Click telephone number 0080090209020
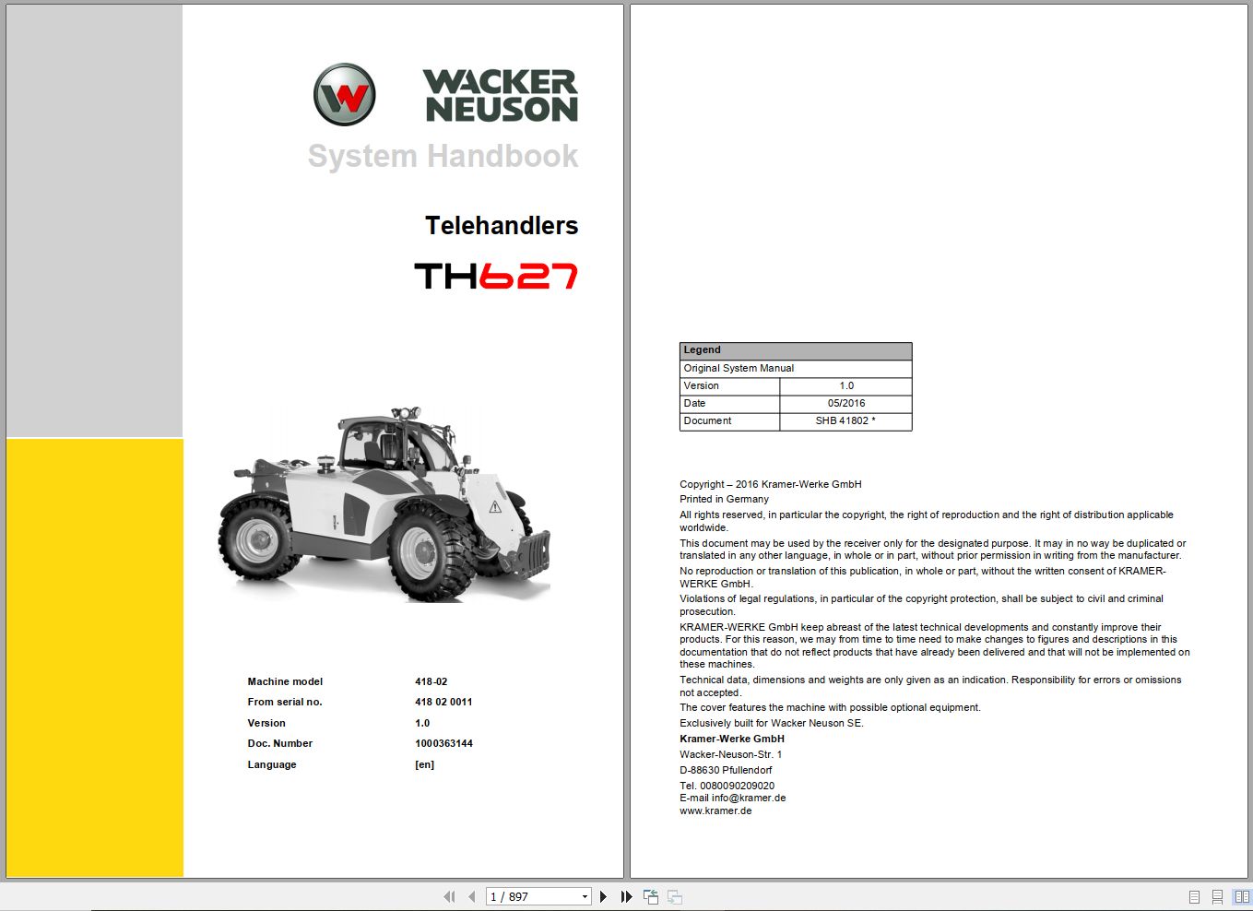The width and height of the screenshot is (1253, 911). (737, 786)
